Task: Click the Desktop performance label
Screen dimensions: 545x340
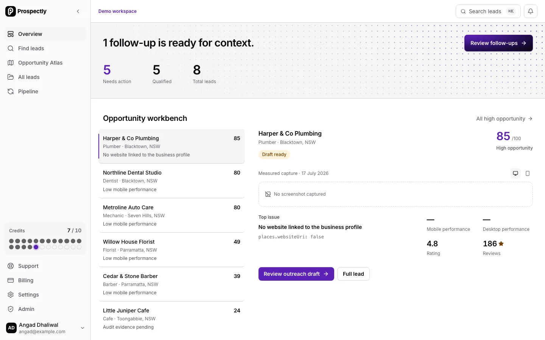Action: [x=506, y=229]
